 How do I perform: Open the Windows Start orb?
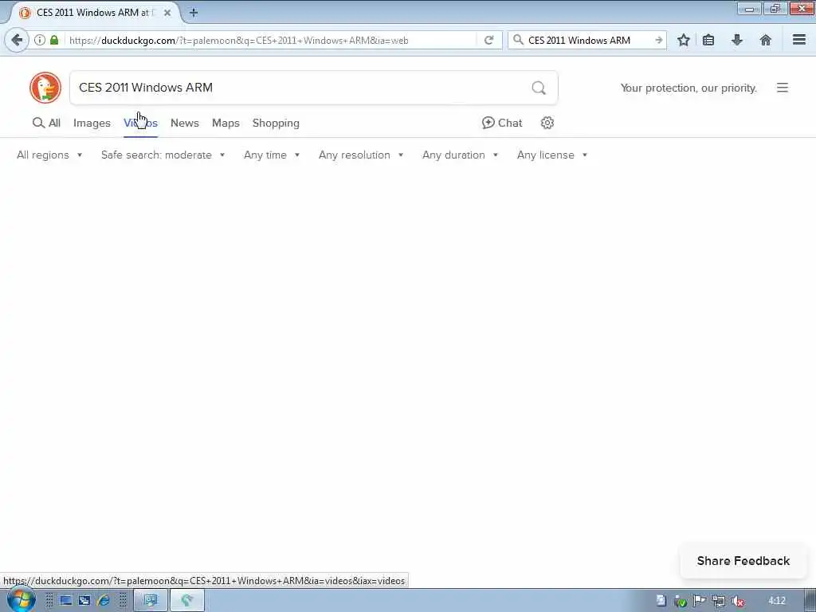tap(22, 600)
